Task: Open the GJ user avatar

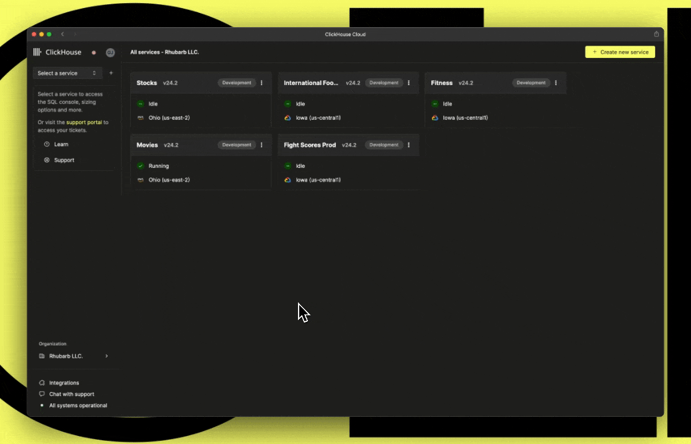Action: coord(110,52)
